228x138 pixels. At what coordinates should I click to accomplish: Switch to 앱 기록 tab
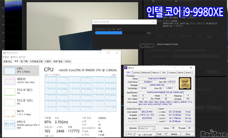click(24, 61)
